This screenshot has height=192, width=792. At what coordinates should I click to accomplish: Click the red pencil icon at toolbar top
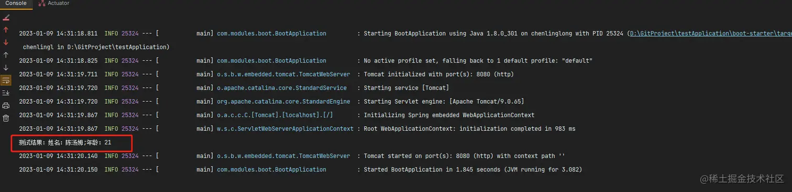coord(6,17)
